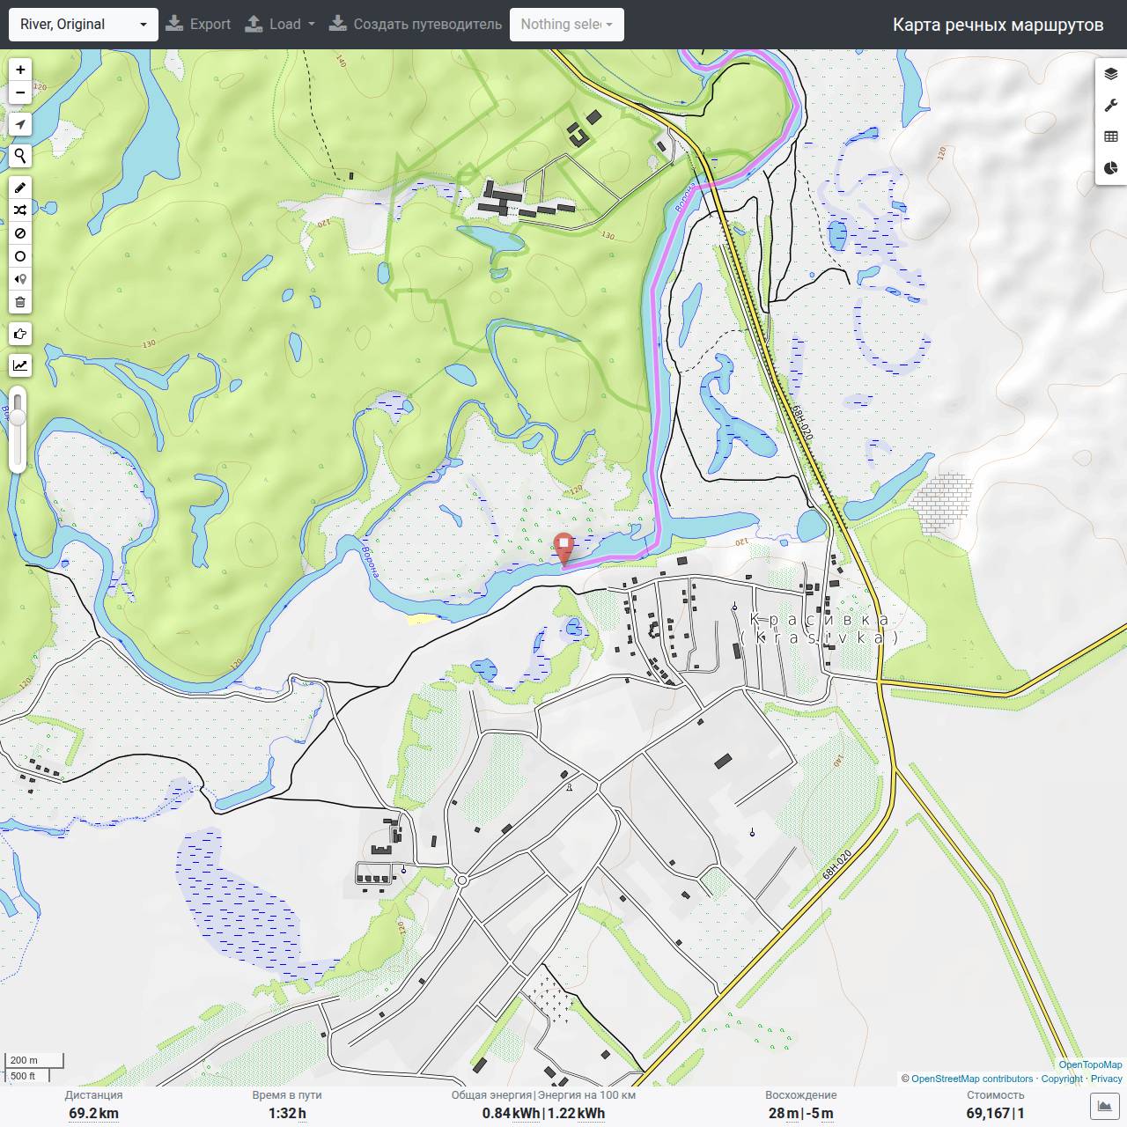Viewport: 1127px width, 1127px height.
Task: Click Создать путеводитель button
Action: pos(416,25)
